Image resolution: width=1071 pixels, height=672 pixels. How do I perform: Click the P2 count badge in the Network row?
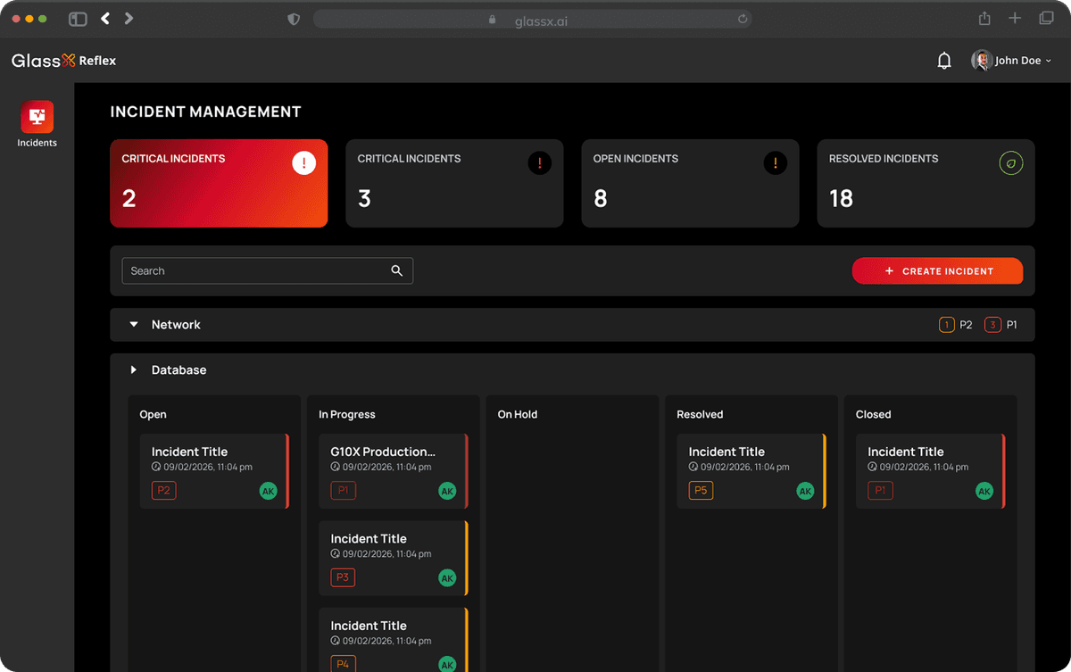(947, 324)
